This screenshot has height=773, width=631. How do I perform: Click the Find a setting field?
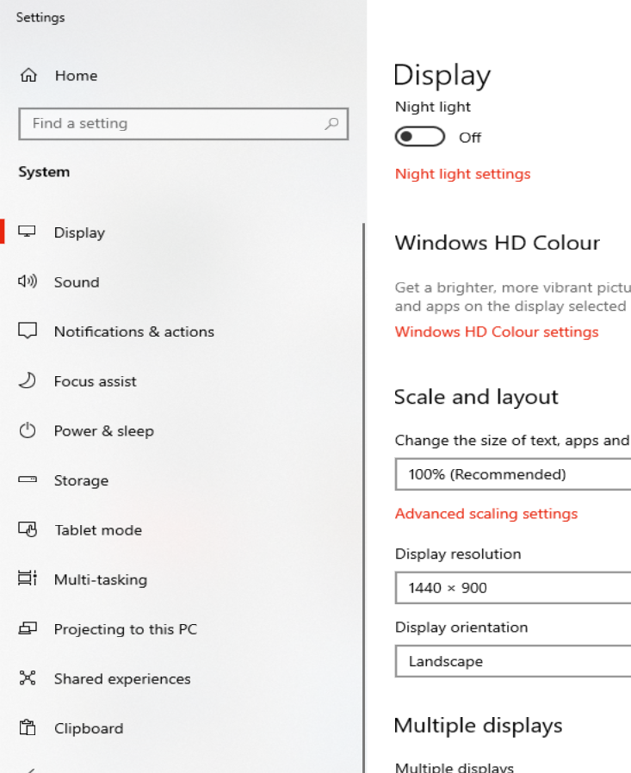coord(183,124)
